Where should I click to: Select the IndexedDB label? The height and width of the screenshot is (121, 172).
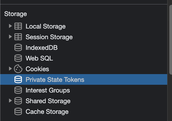coord(41,48)
